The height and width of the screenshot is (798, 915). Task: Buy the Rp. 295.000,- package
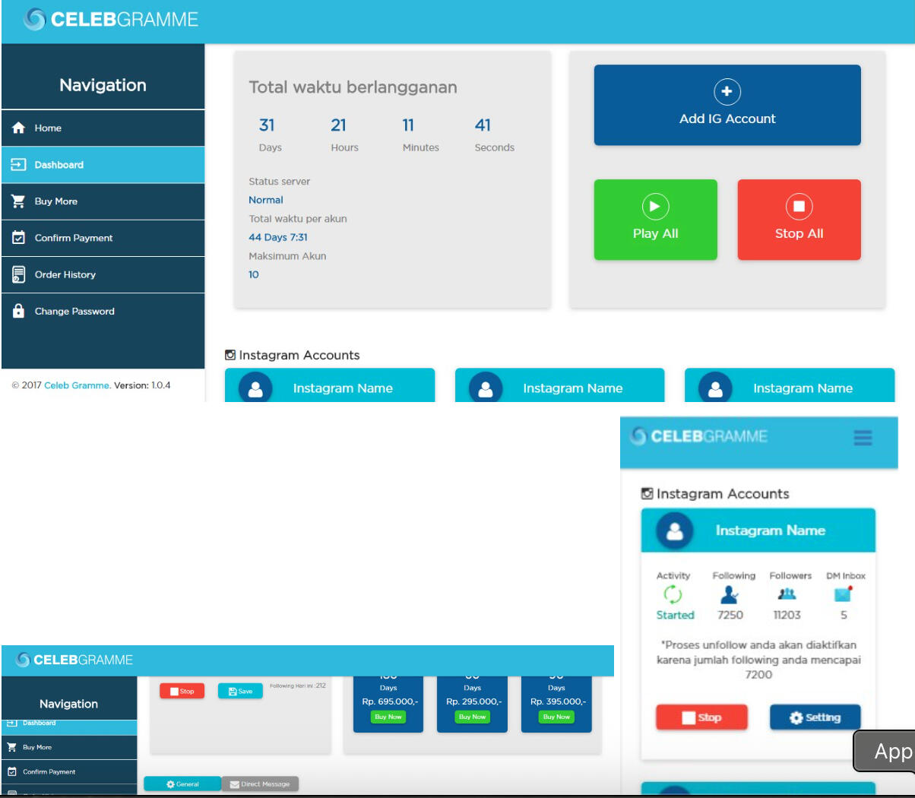(472, 717)
